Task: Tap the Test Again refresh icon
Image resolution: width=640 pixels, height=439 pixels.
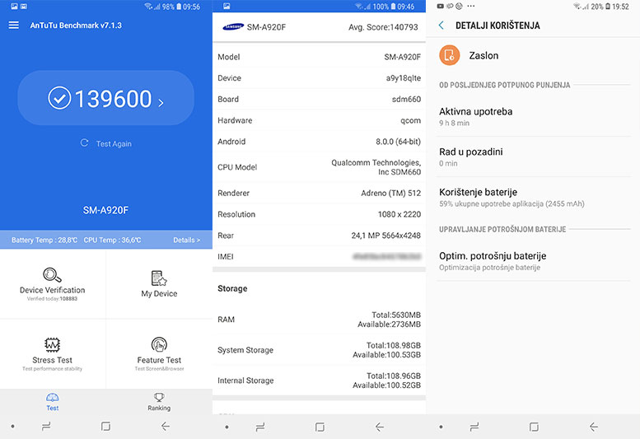Action: click(x=85, y=142)
